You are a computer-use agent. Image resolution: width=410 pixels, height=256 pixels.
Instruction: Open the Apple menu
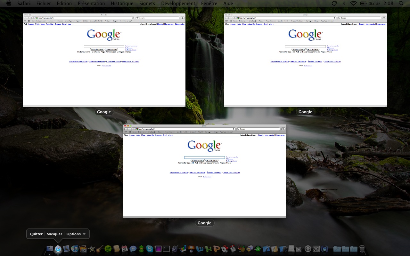pos(9,3)
